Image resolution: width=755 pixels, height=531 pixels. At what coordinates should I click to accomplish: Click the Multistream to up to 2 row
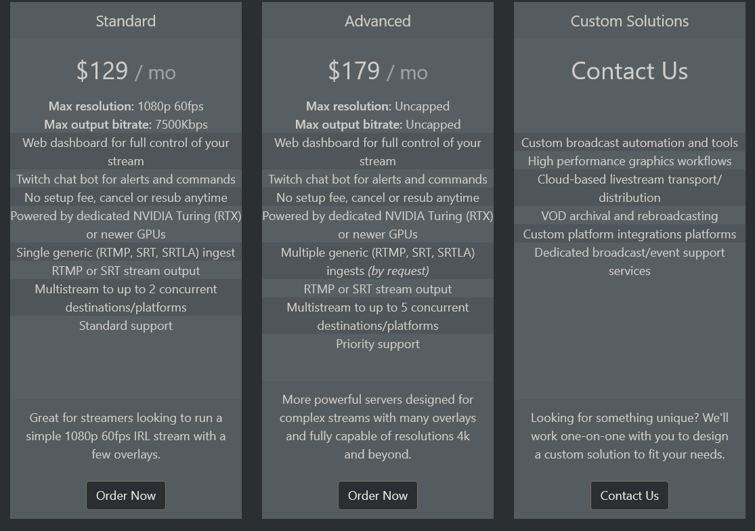tap(126, 298)
